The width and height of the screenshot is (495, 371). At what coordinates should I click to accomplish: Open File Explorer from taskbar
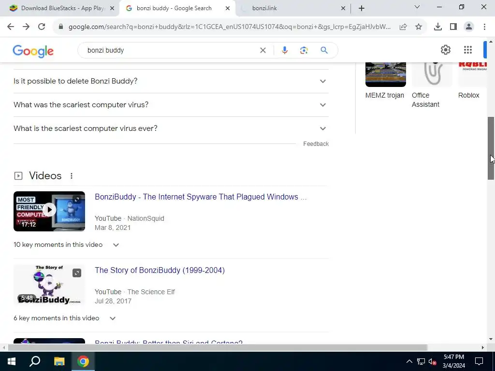tap(59, 361)
